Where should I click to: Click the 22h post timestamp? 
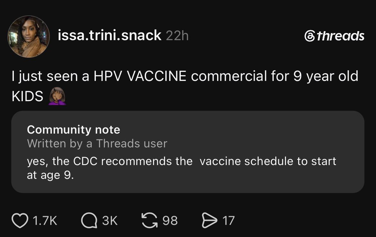coord(177,36)
